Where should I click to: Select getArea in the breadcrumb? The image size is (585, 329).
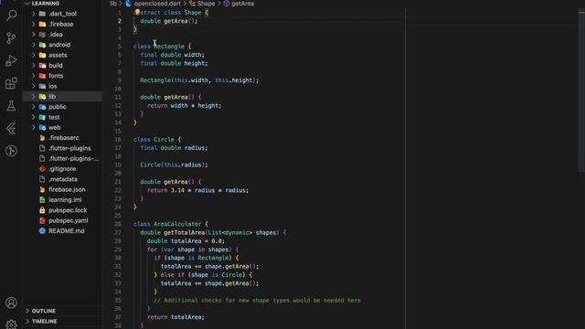(x=242, y=4)
